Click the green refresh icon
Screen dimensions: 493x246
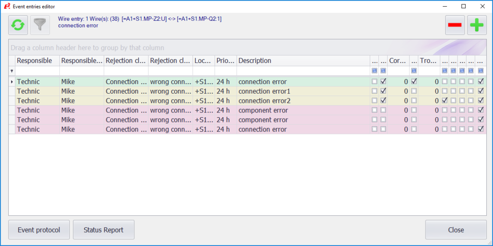point(18,25)
